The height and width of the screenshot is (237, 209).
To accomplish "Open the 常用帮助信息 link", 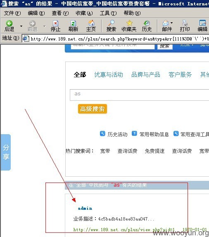I will (154, 134).
